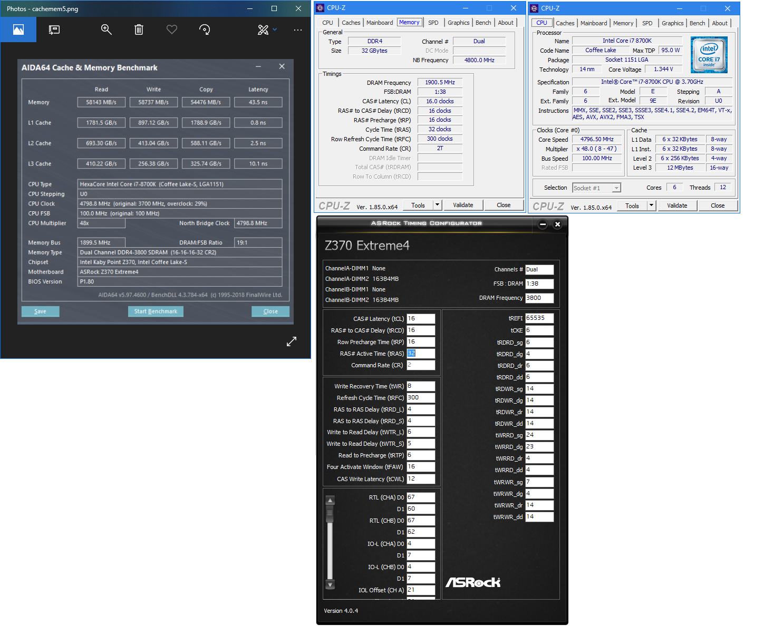Click the 58143 MB/s Memory Read value

101,102
